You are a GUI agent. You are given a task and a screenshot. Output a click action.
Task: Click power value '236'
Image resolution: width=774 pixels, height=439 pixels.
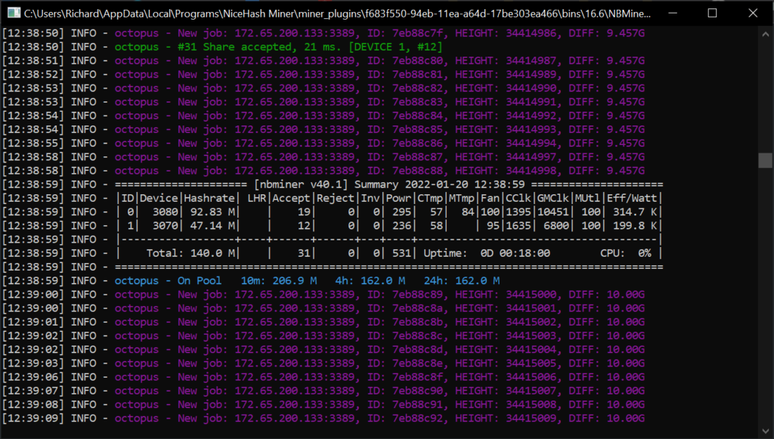pyautogui.click(x=402, y=226)
